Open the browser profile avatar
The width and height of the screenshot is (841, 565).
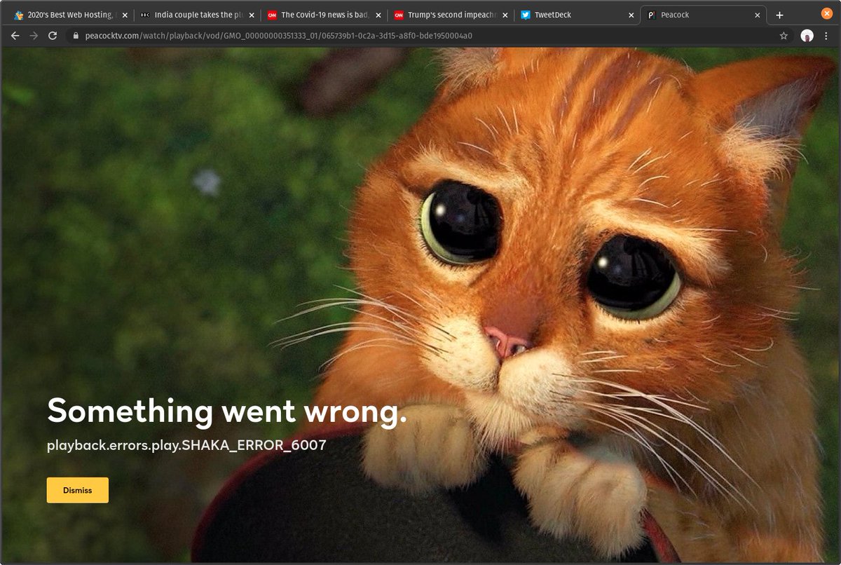807,36
